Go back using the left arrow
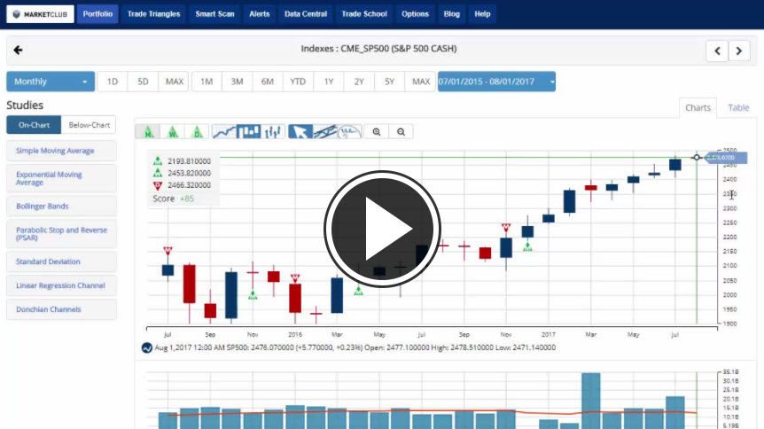The width and height of the screenshot is (764, 429). (19, 51)
